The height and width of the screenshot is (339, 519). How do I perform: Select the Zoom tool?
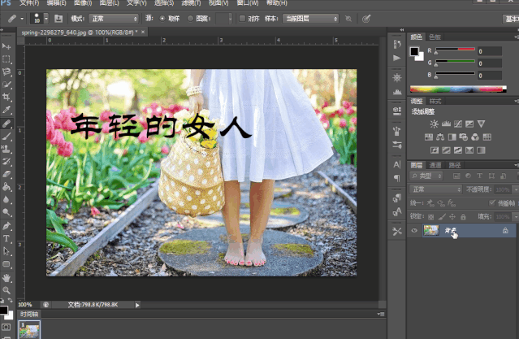tap(6, 290)
